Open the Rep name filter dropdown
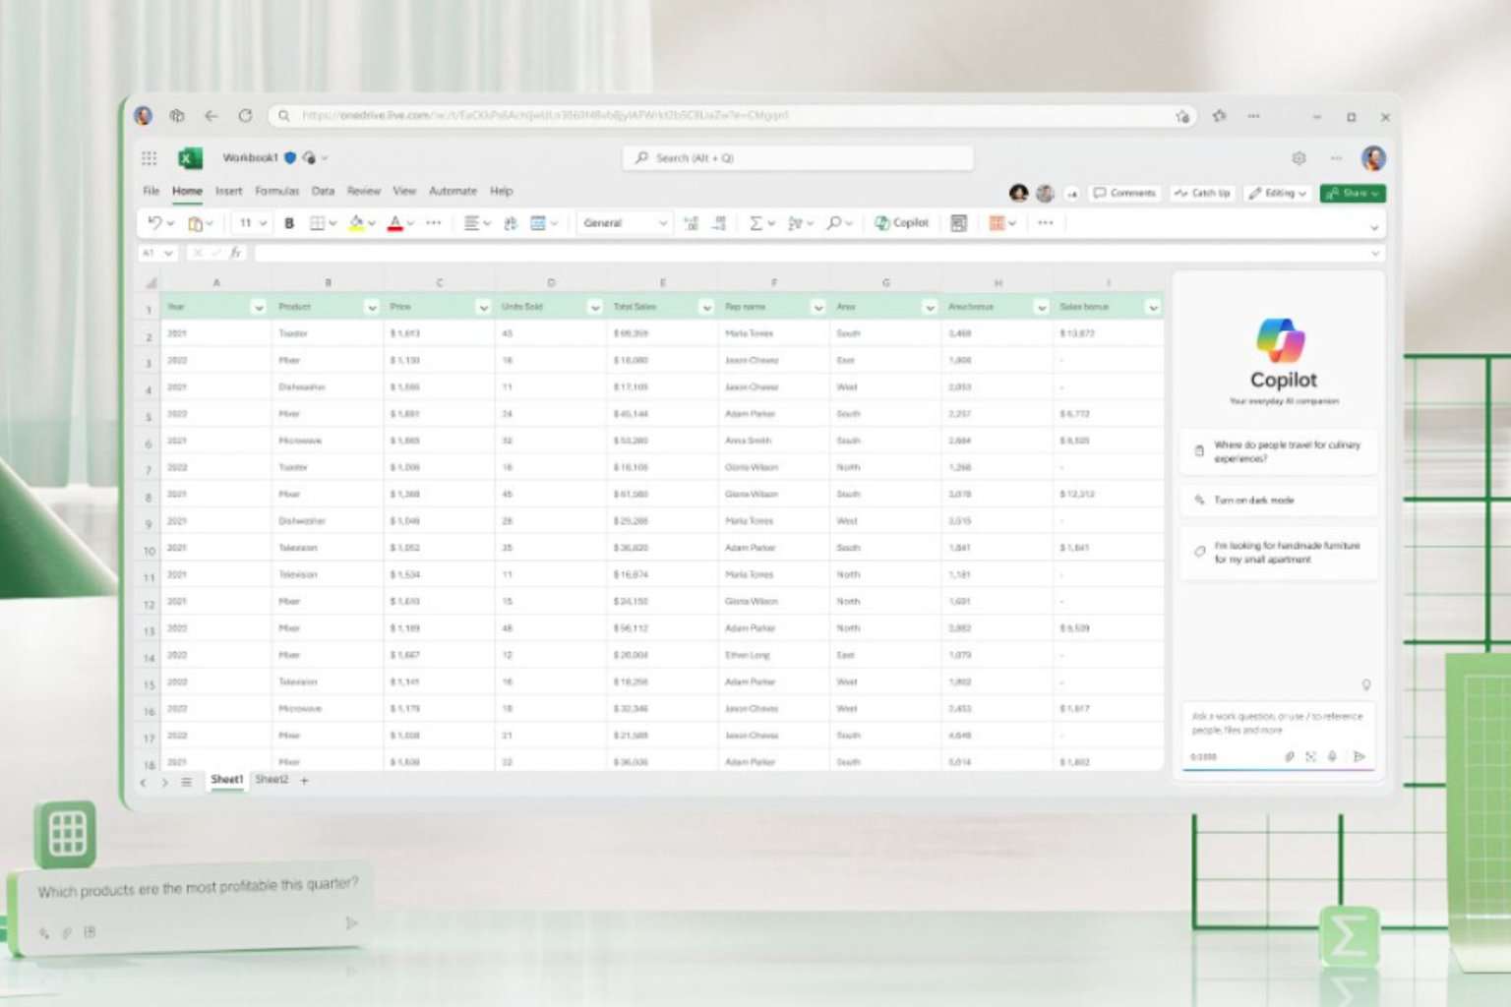Screen dimensions: 1511x1007 [818, 308]
